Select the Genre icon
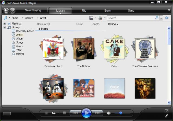The image size is (173, 121). (13, 46)
